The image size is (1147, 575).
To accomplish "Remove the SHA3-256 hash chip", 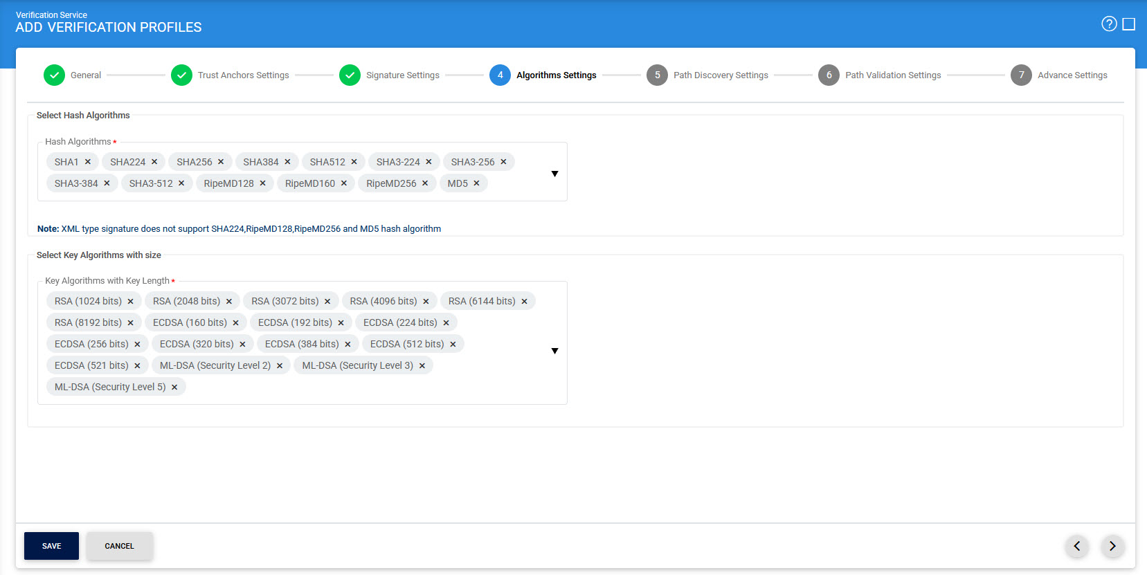I will (x=503, y=162).
